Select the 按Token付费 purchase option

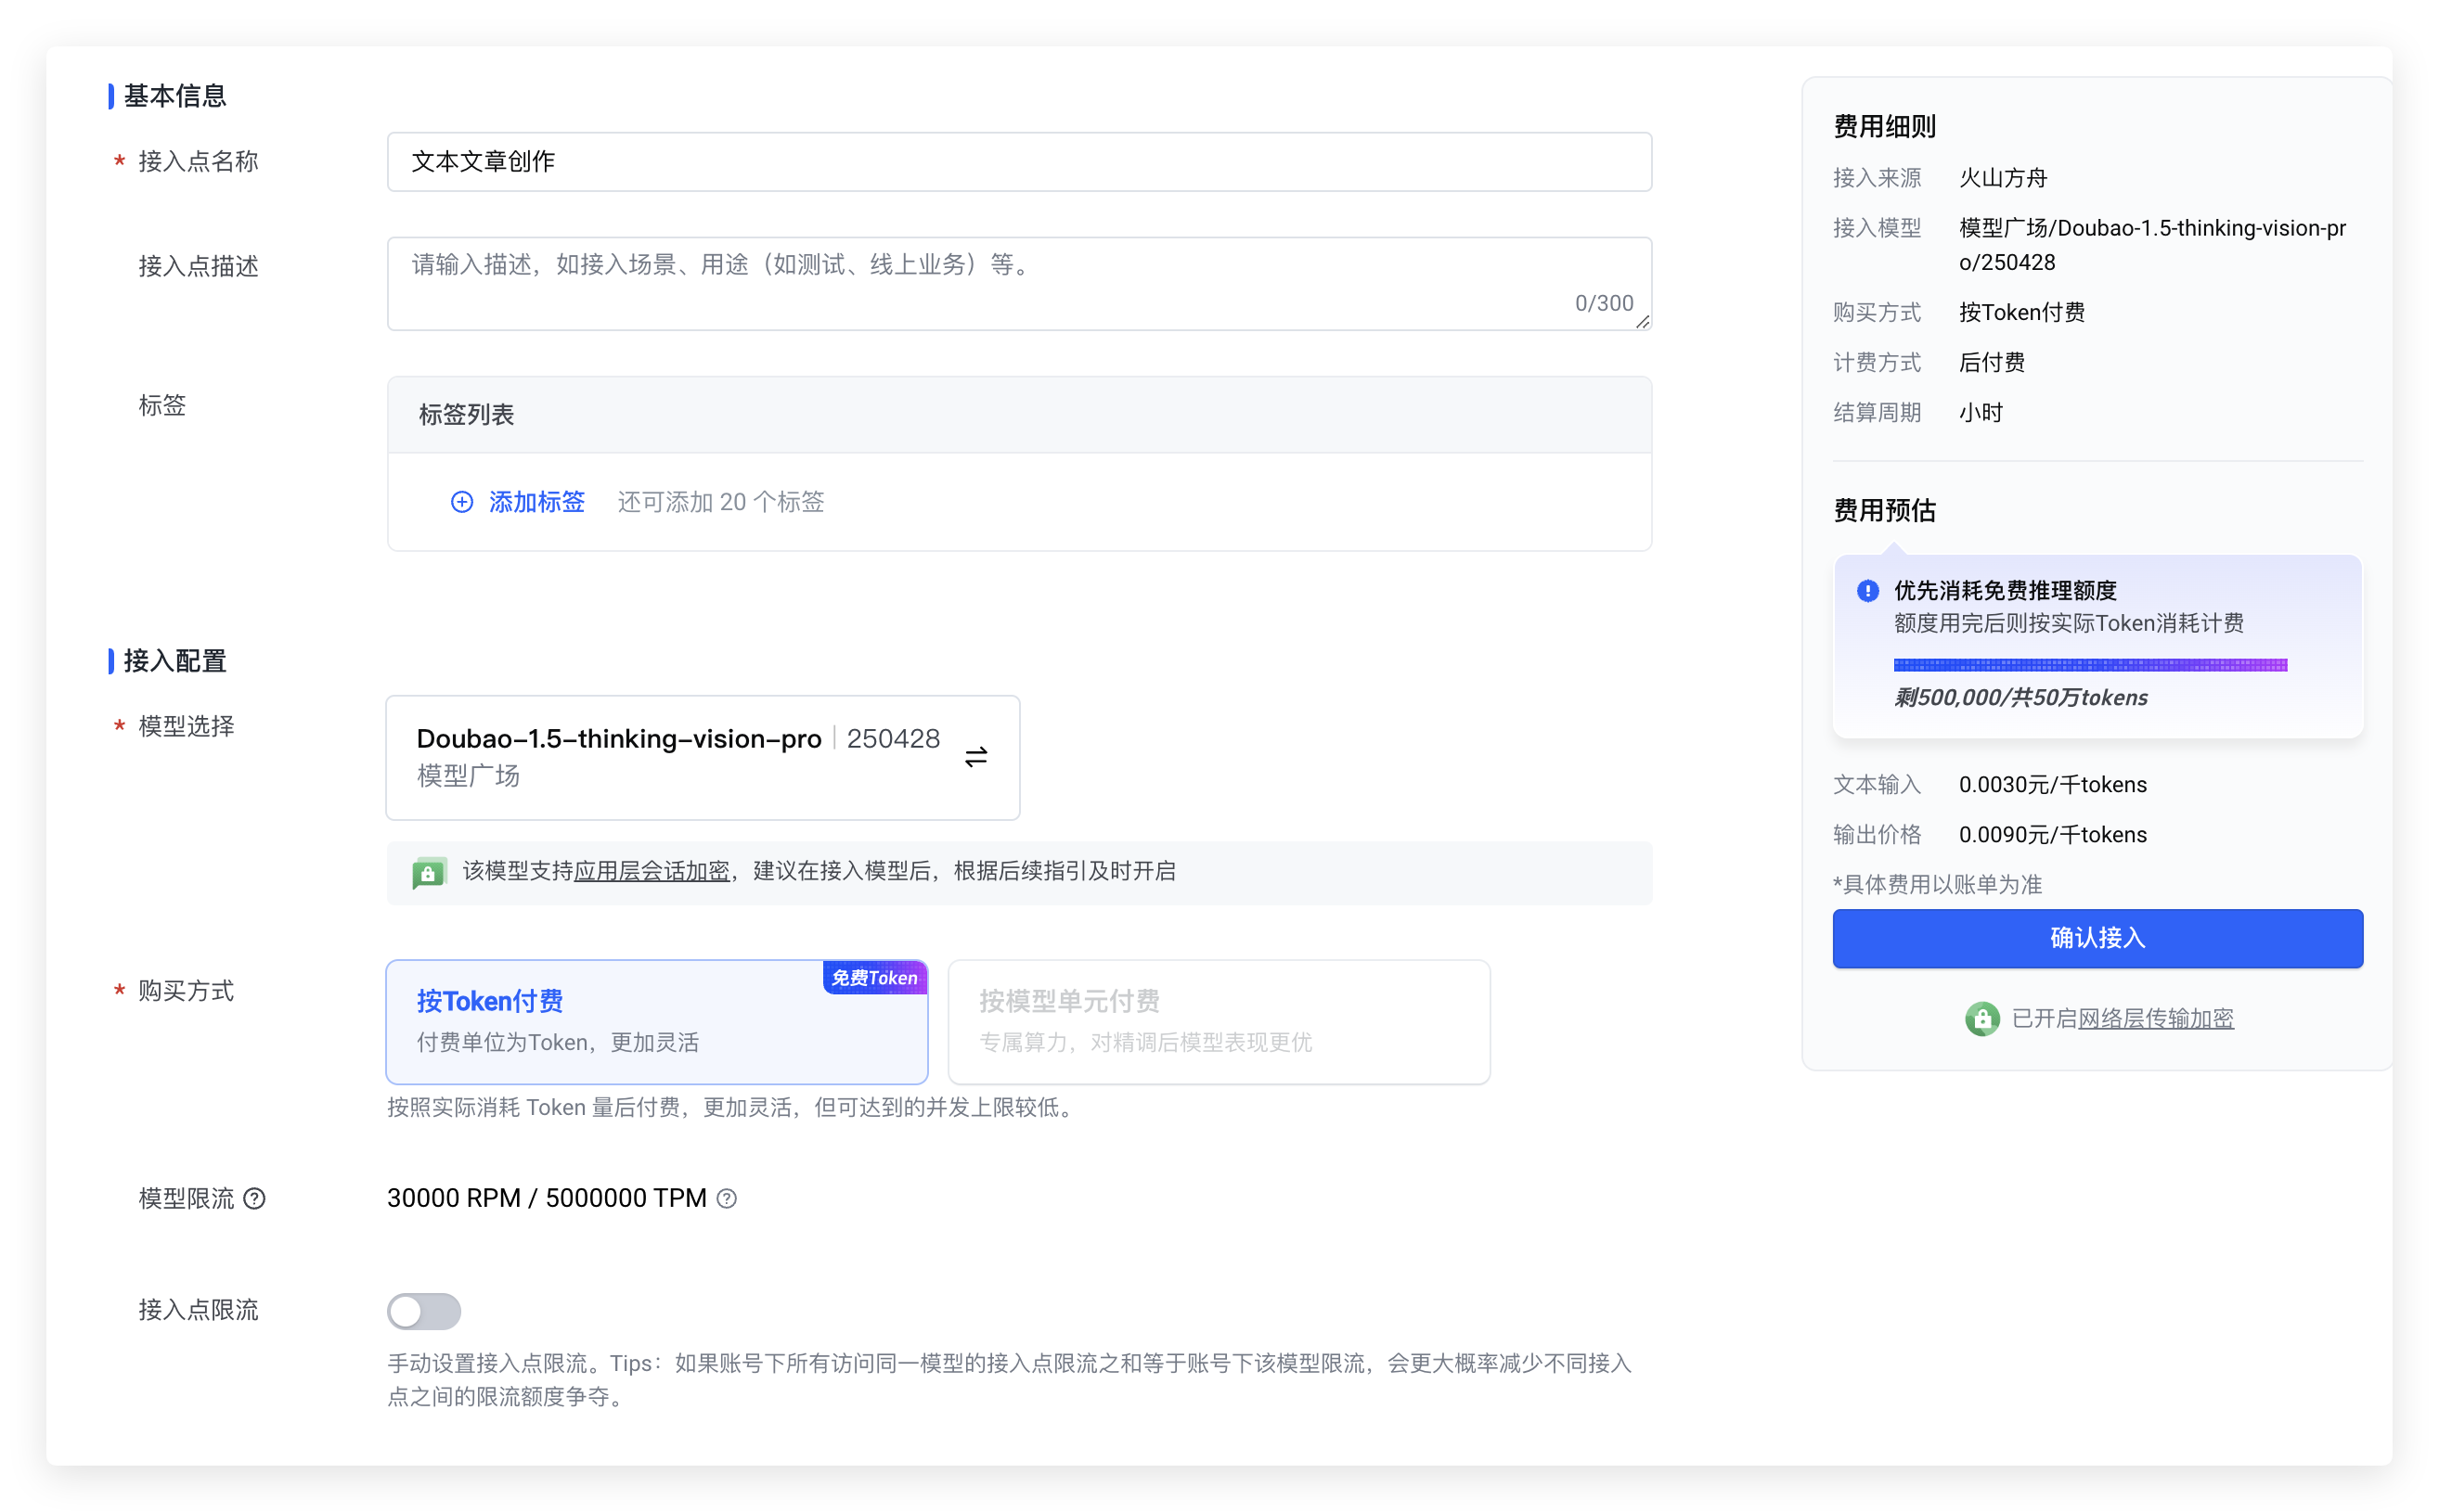[656, 1021]
